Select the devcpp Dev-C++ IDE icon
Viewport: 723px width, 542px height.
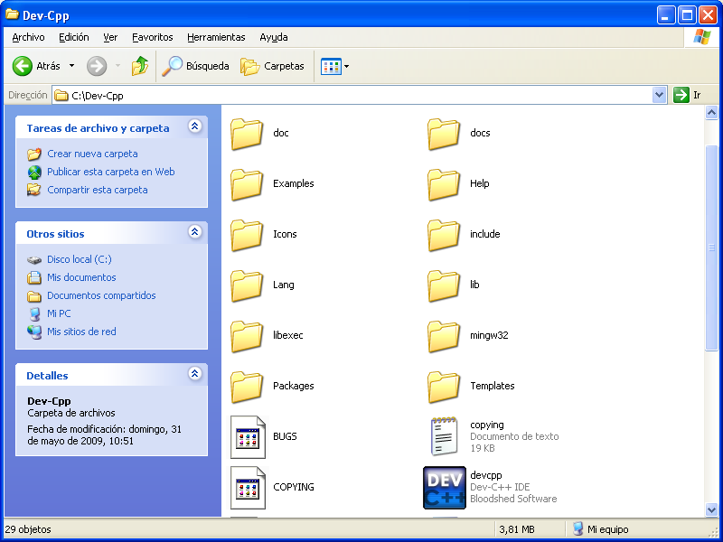tap(445, 488)
